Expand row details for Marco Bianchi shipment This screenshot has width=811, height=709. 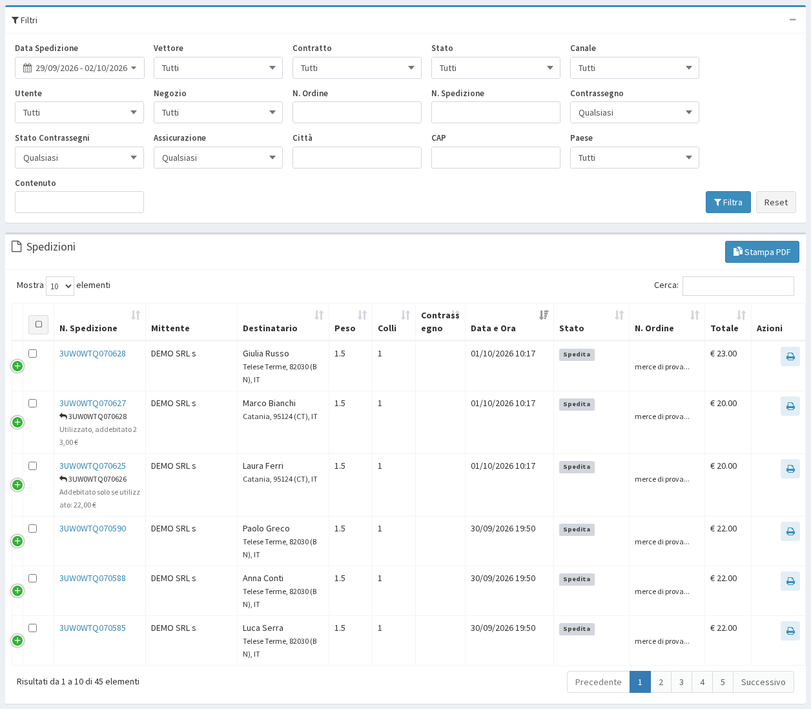point(17,422)
